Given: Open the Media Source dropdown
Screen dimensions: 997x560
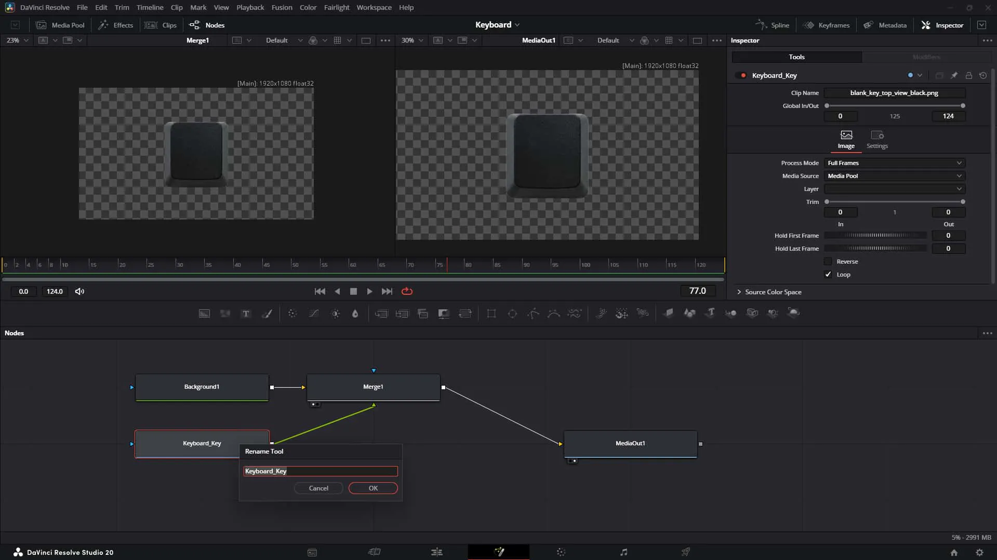Looking at the screenshot, I should tap(895, 176).
